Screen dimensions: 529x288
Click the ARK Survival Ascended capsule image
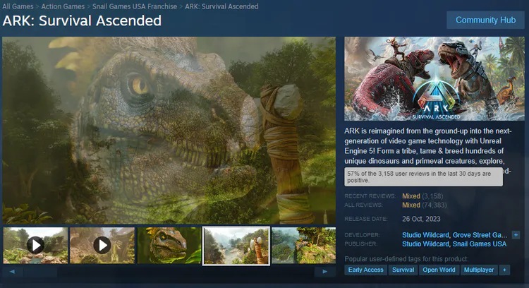434,78
